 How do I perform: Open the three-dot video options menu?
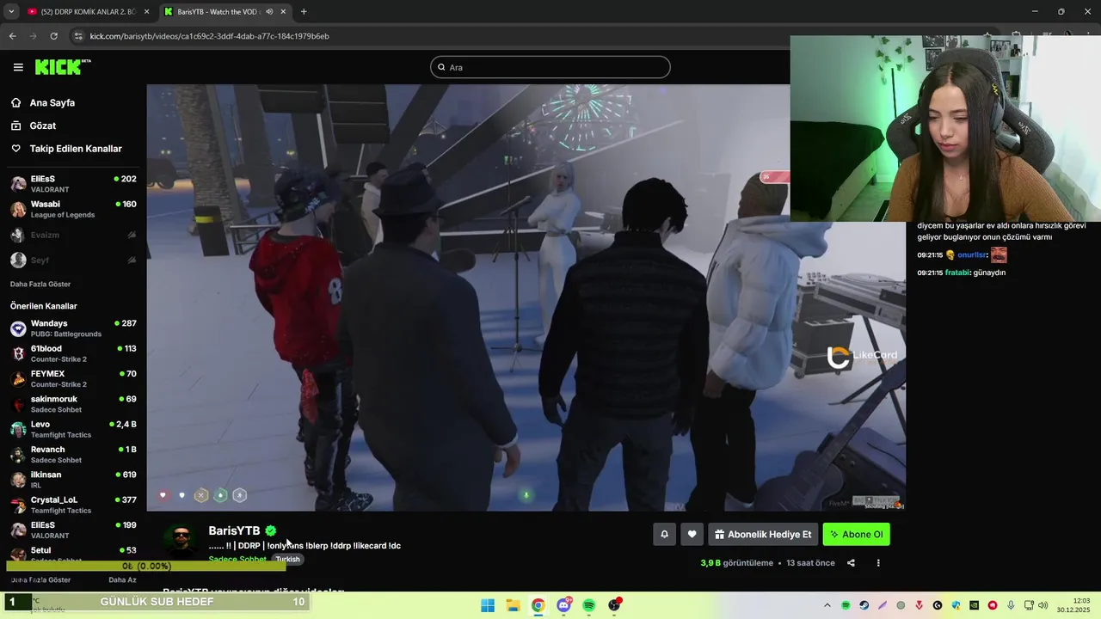[878, 563]
